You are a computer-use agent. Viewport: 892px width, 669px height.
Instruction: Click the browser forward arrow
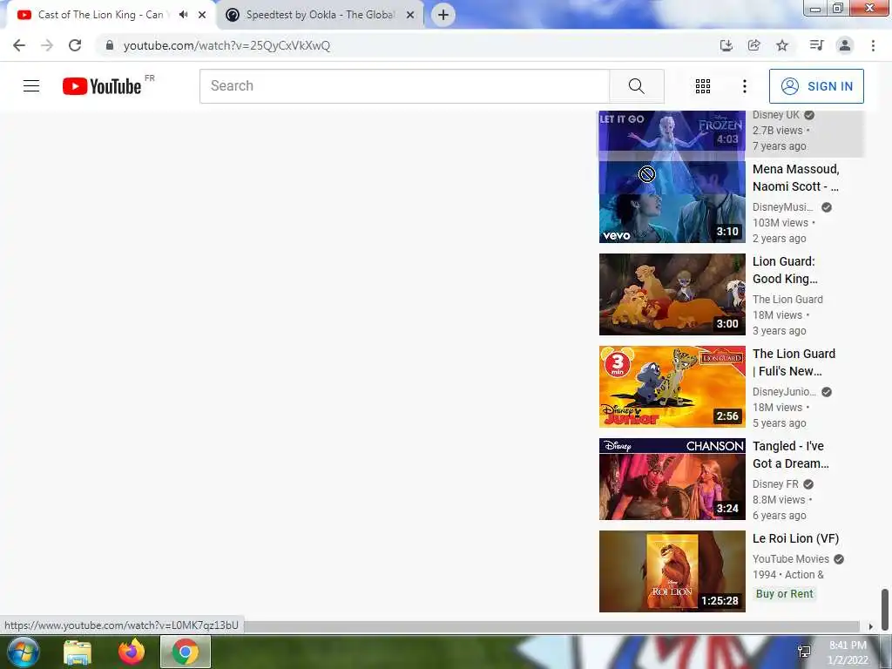tap(47, 45)
